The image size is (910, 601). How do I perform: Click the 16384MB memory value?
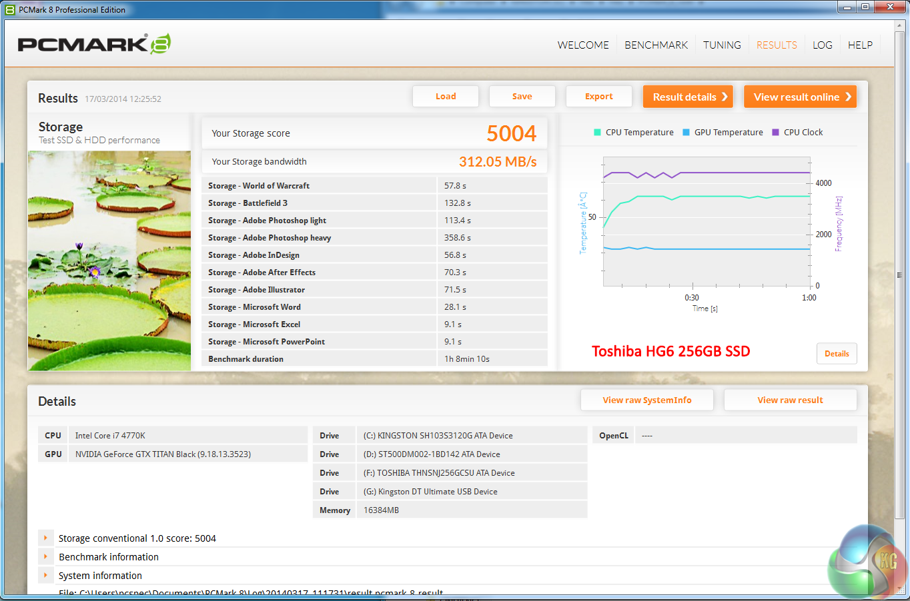(x=381, y=510)
